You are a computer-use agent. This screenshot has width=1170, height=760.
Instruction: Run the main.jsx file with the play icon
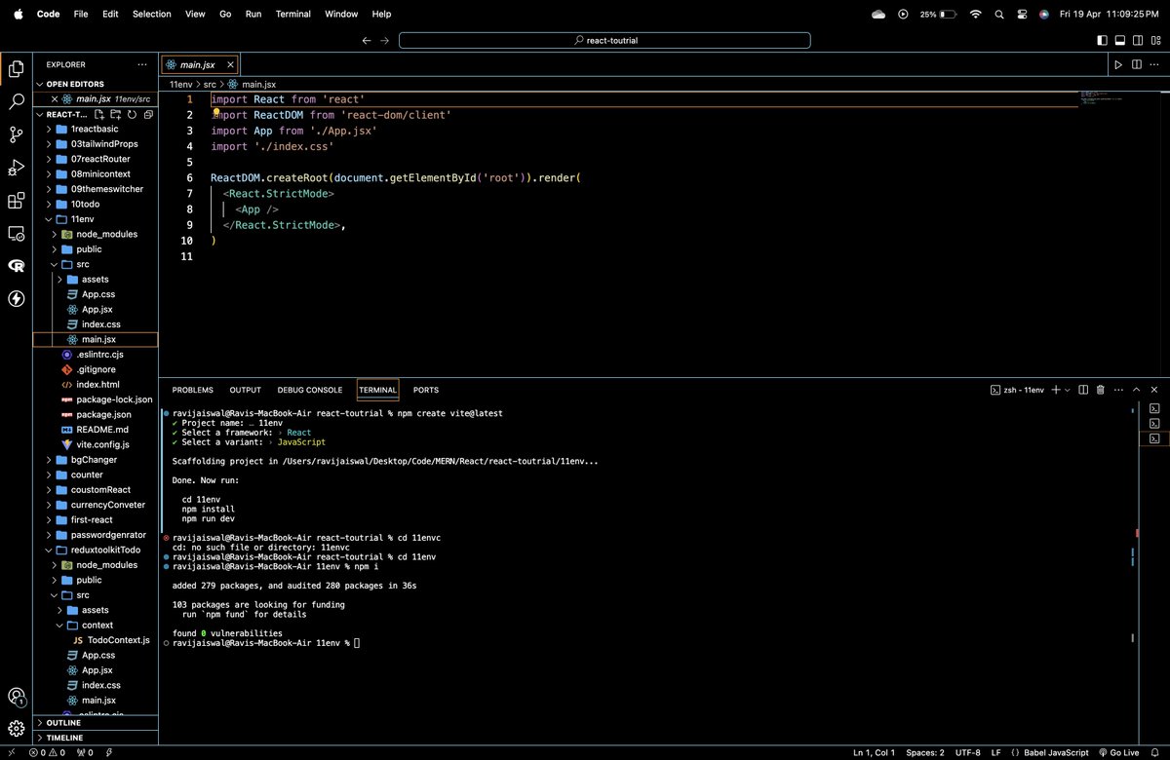tap(1118, 64)
